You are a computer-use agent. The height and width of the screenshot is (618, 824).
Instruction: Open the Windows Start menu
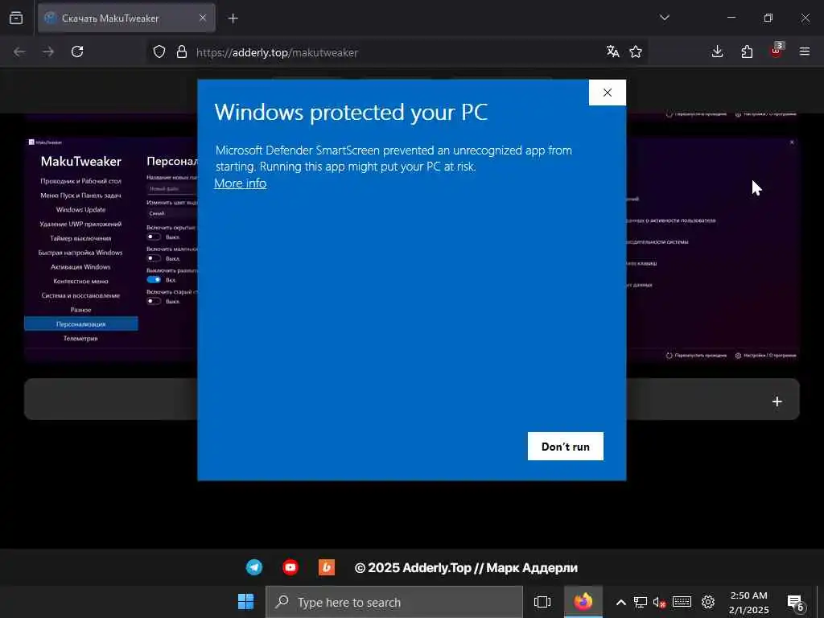(x=245, y=602)
